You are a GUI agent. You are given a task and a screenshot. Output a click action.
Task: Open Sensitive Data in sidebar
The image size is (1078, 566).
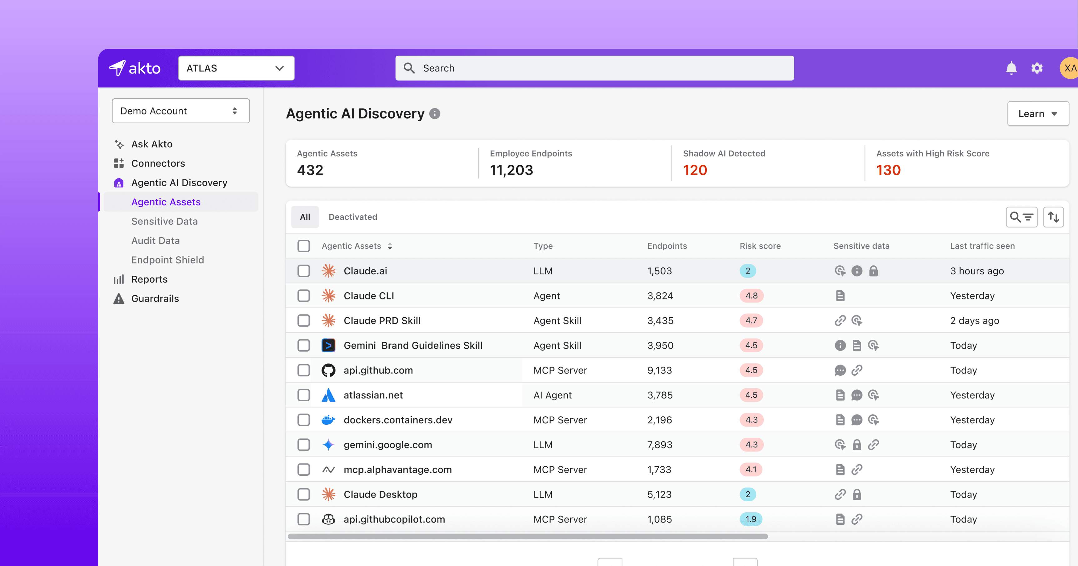pyautogui.click(x=164, y=222)
